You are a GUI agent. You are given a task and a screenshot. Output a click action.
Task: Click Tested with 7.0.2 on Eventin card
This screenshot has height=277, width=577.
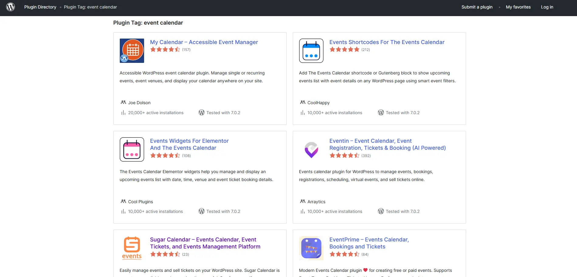pyautogui.click(x=403, y=211)
